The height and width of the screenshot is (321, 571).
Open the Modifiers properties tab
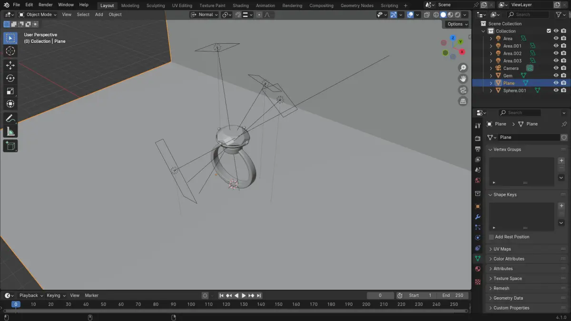pos(478,217)
